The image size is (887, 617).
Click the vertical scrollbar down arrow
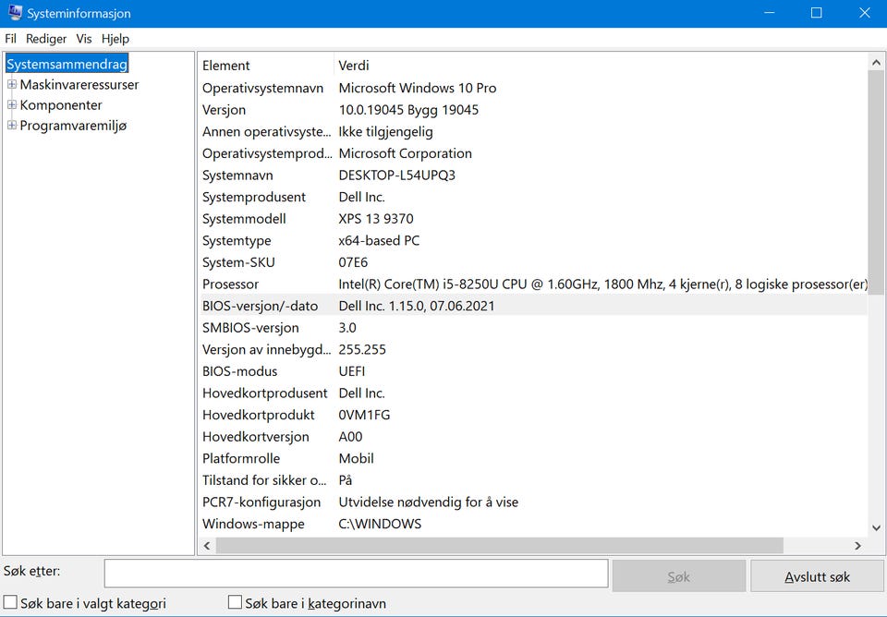[x=876, y=527]
